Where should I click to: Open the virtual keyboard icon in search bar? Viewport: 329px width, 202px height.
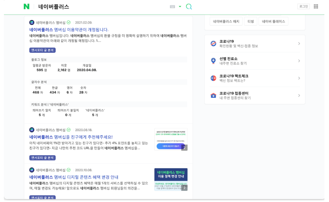(172, 7)
